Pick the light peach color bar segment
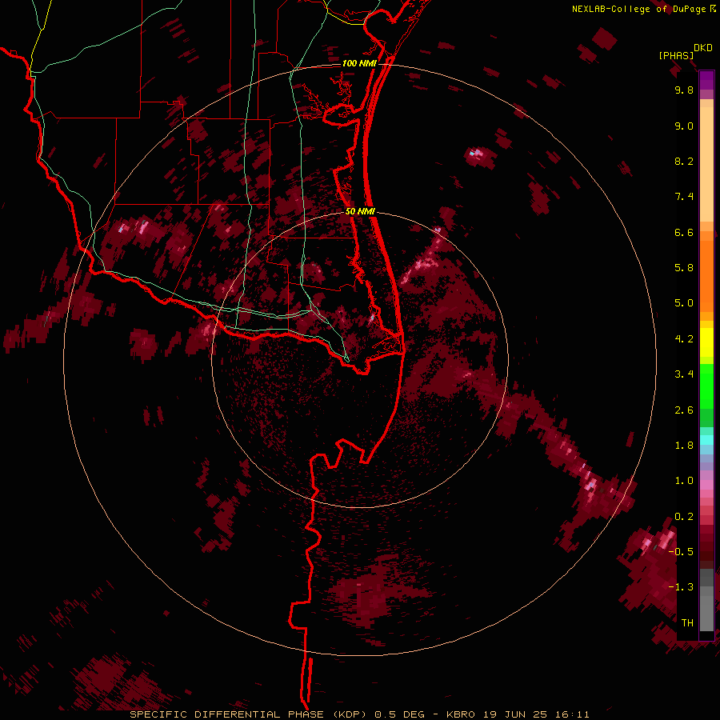720x720 pixels. [x=706, y=164]
